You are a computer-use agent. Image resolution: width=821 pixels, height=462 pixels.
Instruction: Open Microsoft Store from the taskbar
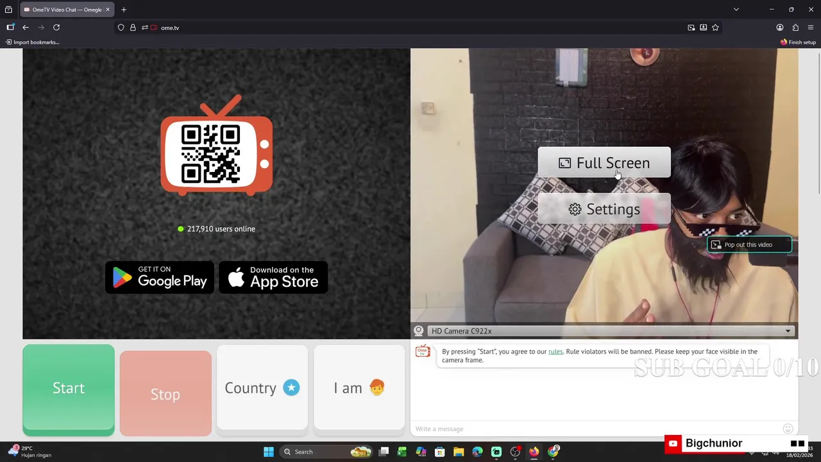[x=440, y=452]
